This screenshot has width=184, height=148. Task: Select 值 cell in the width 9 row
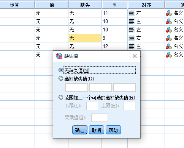tap(52, 38)
